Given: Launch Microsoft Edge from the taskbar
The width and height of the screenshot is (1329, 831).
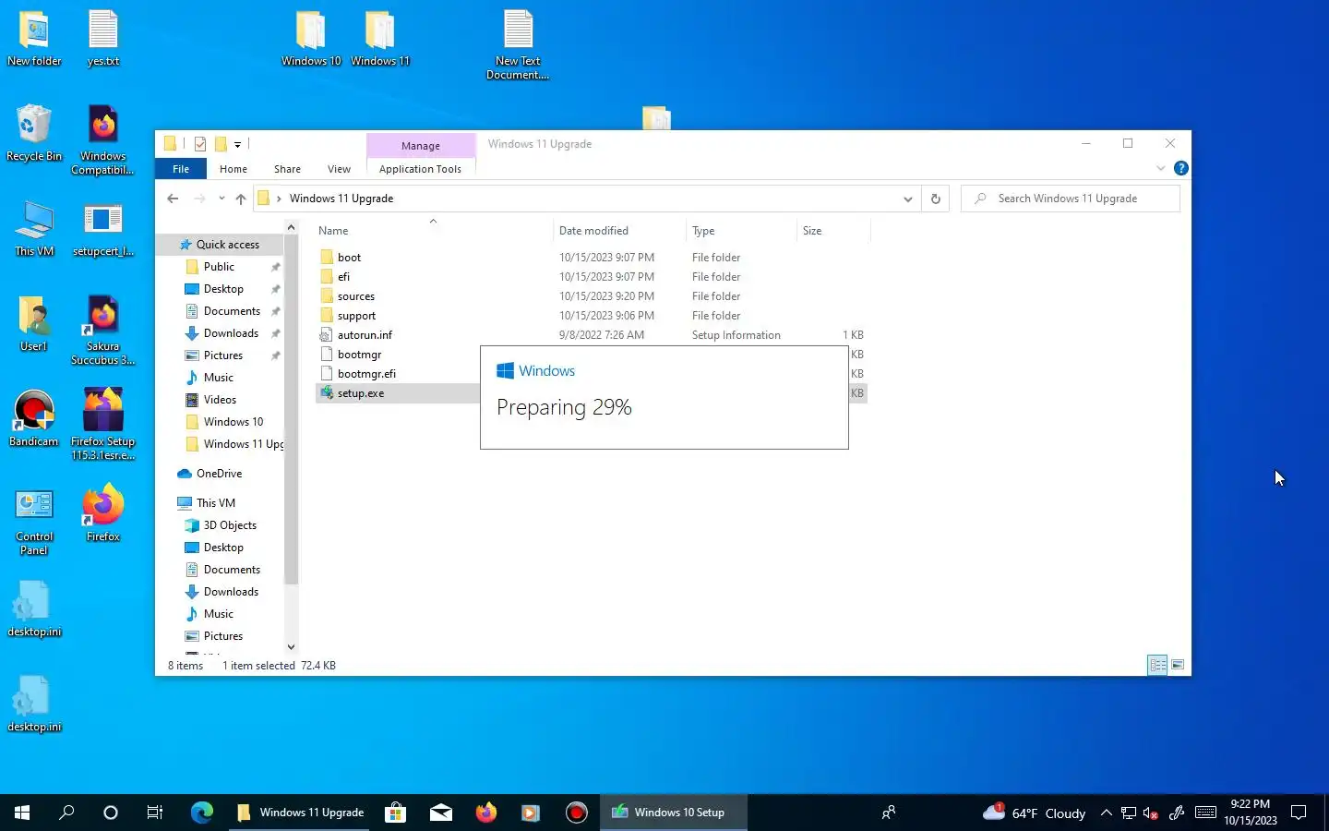Looking at the screenshot, I should pos(202,813).
